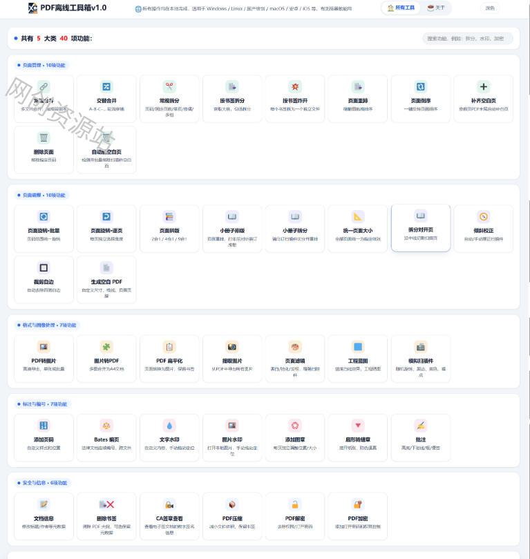Open the 文档信息 metadata tool

point(44,517)
